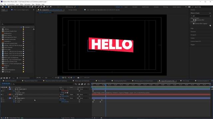Switch to the Default workspace

(118, 7)
